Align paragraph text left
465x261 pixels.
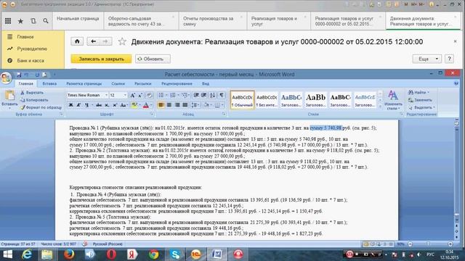[x=161, y=105]
